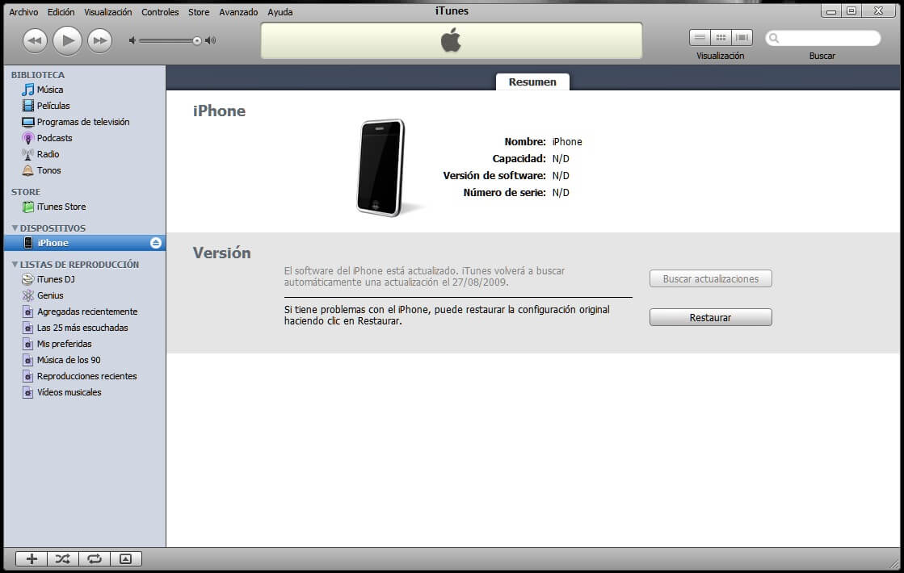Maximize the iTunes window
The height and width of the screenshot is (573, 904).
click(851, 11)
